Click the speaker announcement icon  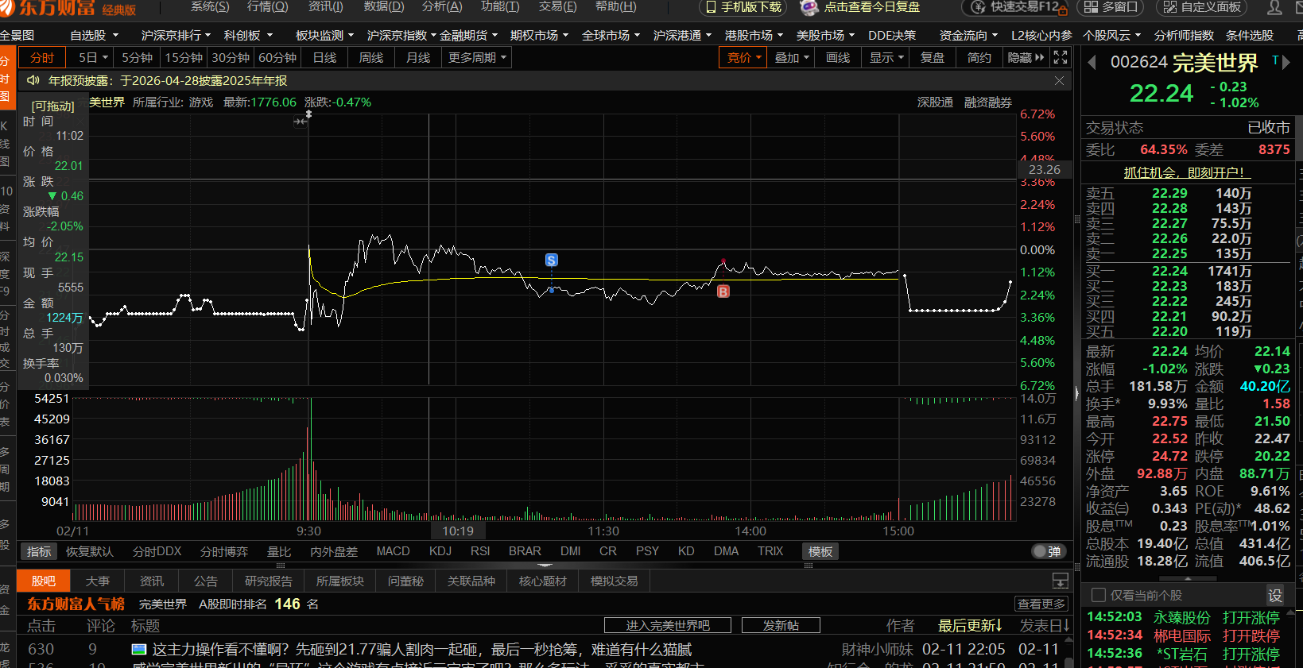[33, 80]
